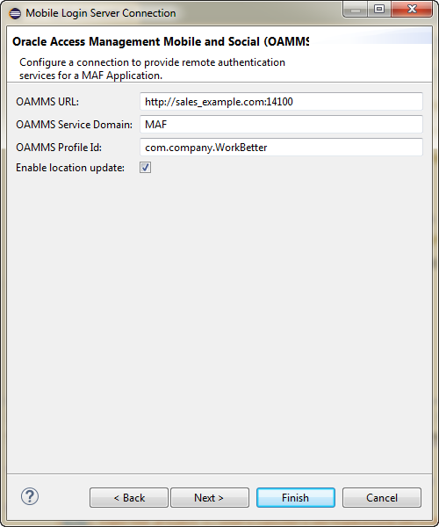The width and height of the screenshot is (439, 527).
Task: Maximize the dialog window
Action: coord(379,10)
